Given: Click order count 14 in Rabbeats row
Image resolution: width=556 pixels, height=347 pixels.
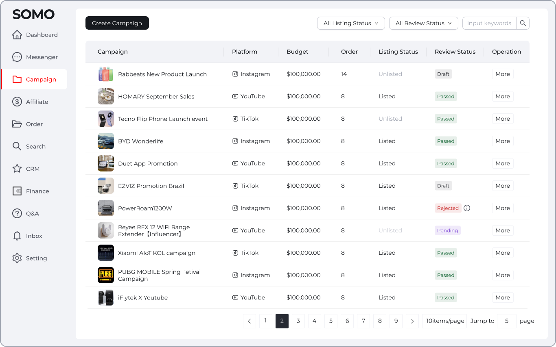Looking at the screenshot, I should pos(344,74).
